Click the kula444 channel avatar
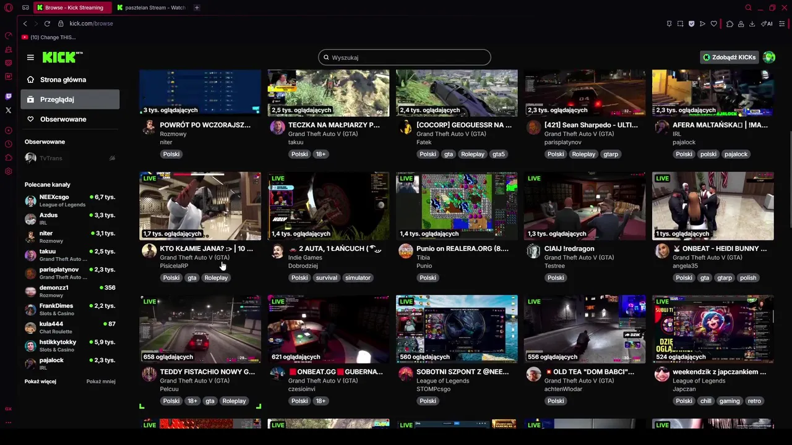 click(30, 328)
